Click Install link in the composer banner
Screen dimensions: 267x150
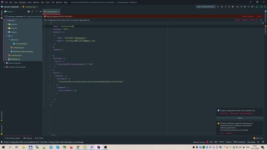coord(237,20)
